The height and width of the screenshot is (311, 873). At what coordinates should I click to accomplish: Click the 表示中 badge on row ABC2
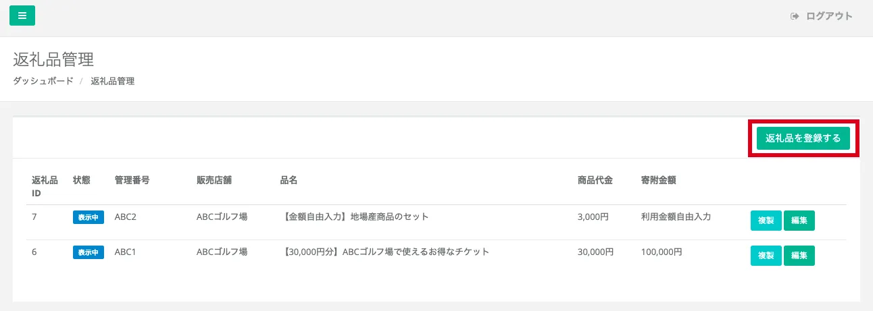(x=89, y=217)
